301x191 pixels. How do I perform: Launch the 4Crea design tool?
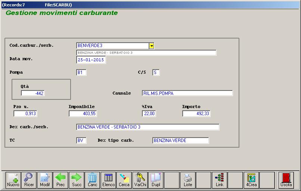[x=251, y=180]
